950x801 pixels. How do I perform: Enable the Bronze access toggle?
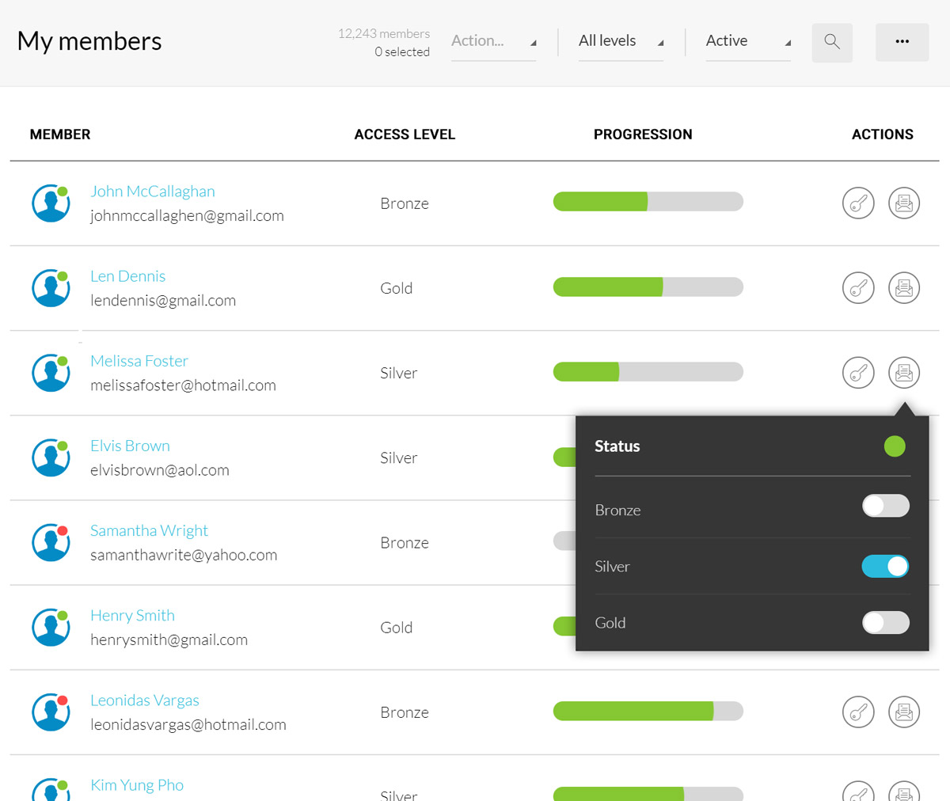pyautogui.click(x=885, y=507)
